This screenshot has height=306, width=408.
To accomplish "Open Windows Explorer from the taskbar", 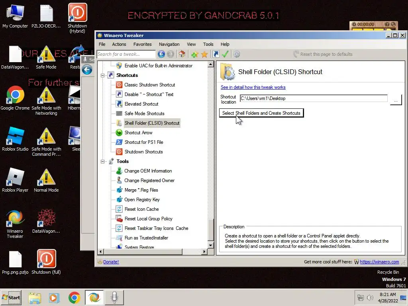I will click(35, 298).
